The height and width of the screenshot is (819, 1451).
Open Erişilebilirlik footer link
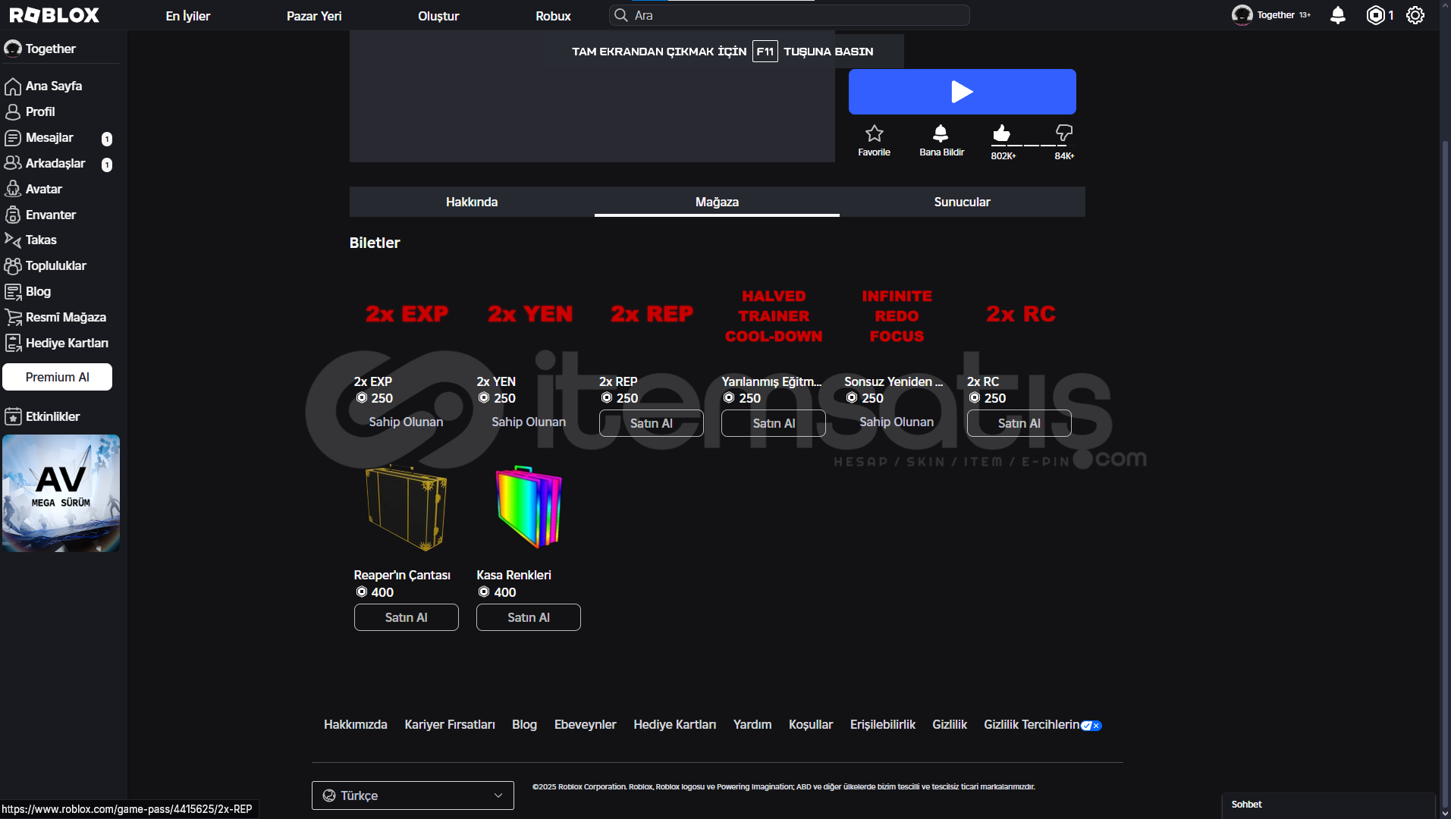[882, 725]
